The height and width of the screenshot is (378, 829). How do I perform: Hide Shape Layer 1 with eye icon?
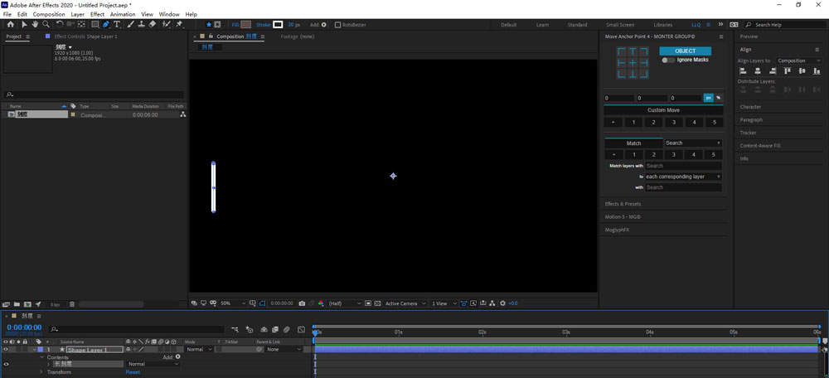[x=6, y=350]
